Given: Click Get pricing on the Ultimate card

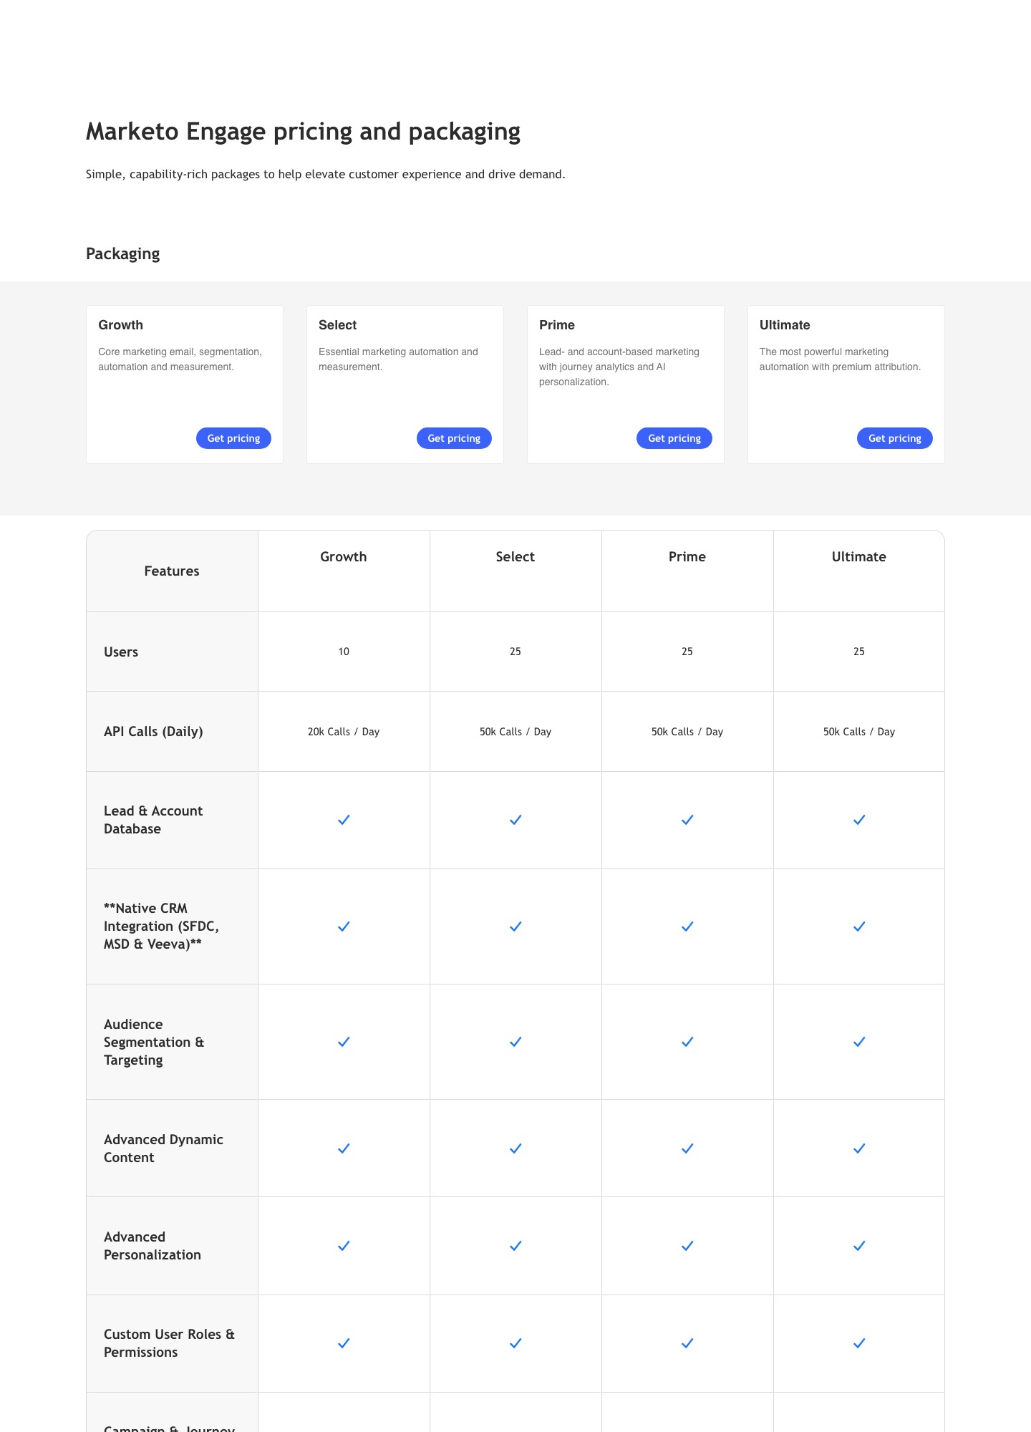Looking at the screenshot, I should tap(895, 438).
